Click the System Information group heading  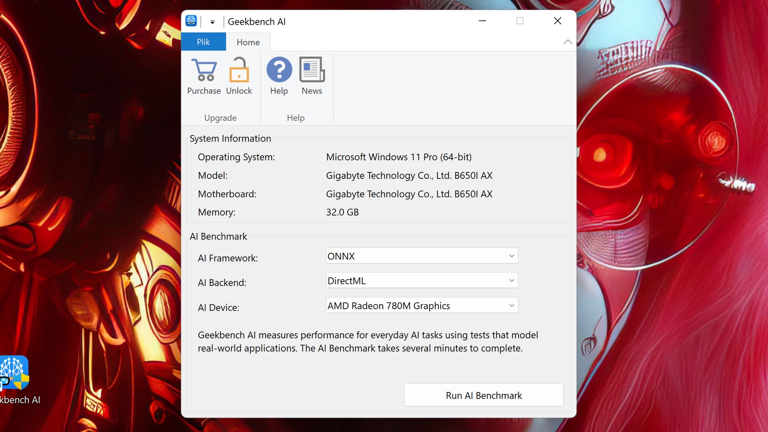click(230, 138)
